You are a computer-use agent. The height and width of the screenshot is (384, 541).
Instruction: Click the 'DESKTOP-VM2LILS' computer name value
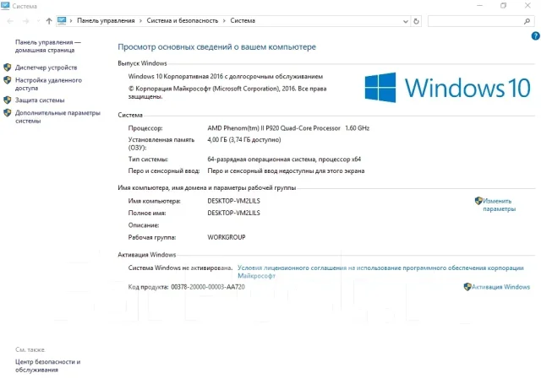pos(233,201)
